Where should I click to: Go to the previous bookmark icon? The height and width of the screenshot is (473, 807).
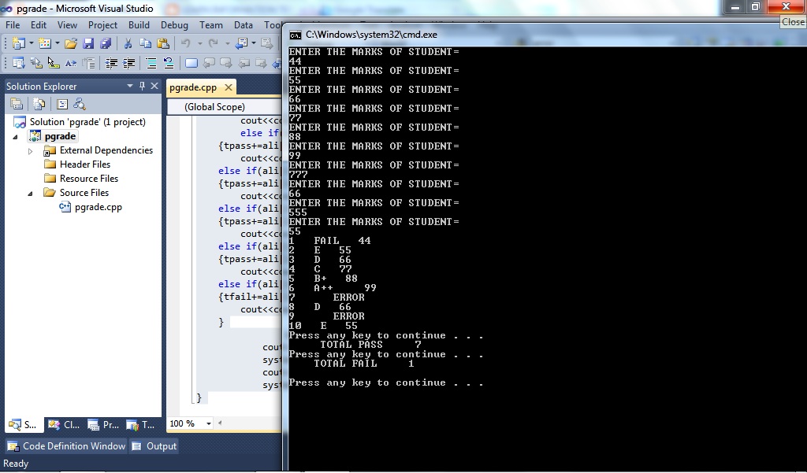208,63
